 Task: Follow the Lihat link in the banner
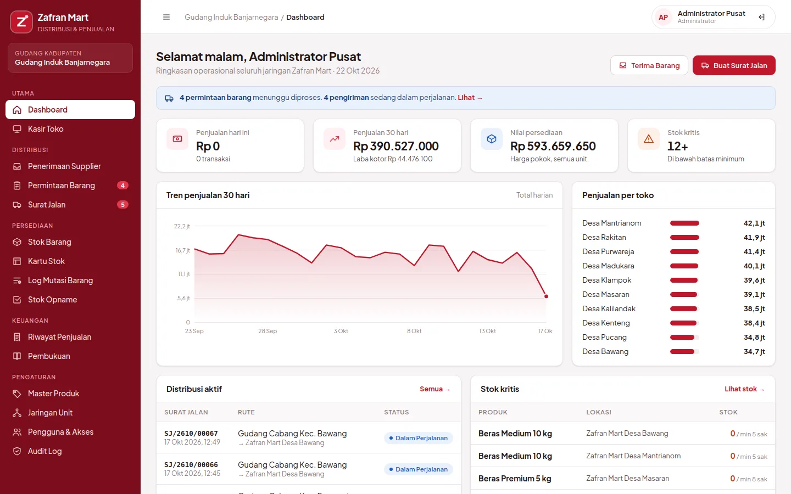point(470,98)
